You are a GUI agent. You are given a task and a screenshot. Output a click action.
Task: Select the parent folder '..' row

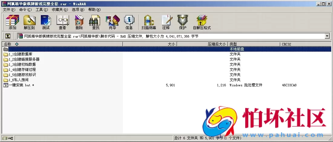click(x=167, y=49)
